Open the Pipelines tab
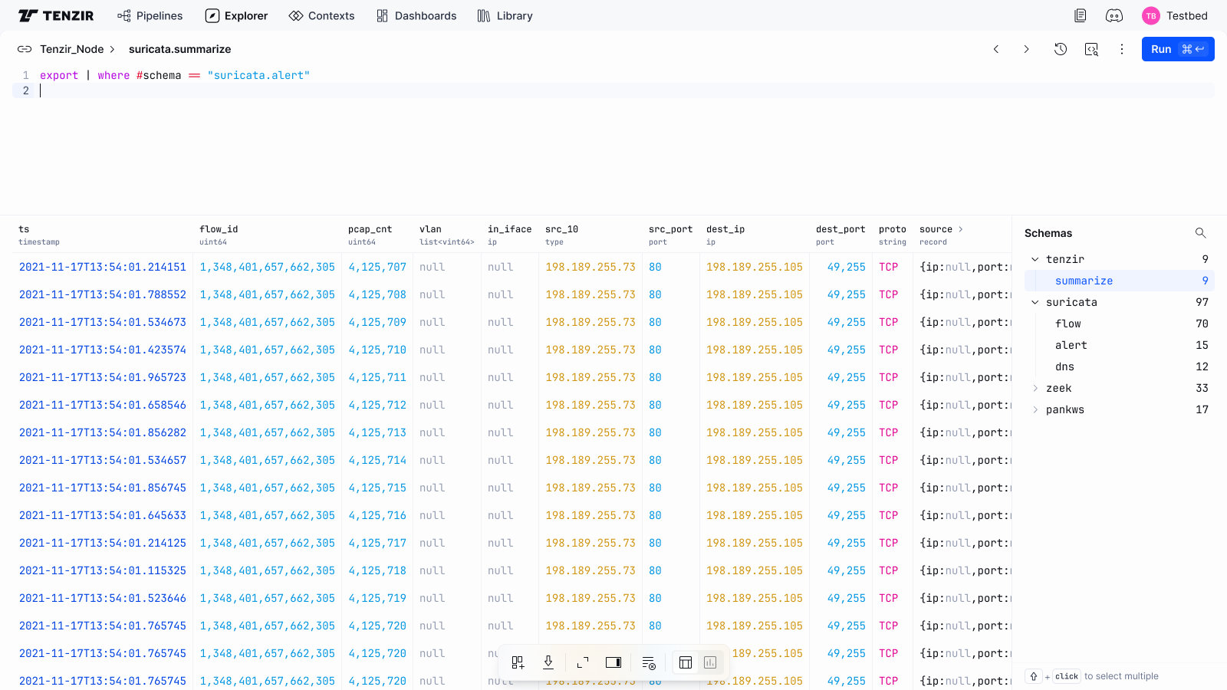The image size is (1227, 690). [x=150, y=15]
